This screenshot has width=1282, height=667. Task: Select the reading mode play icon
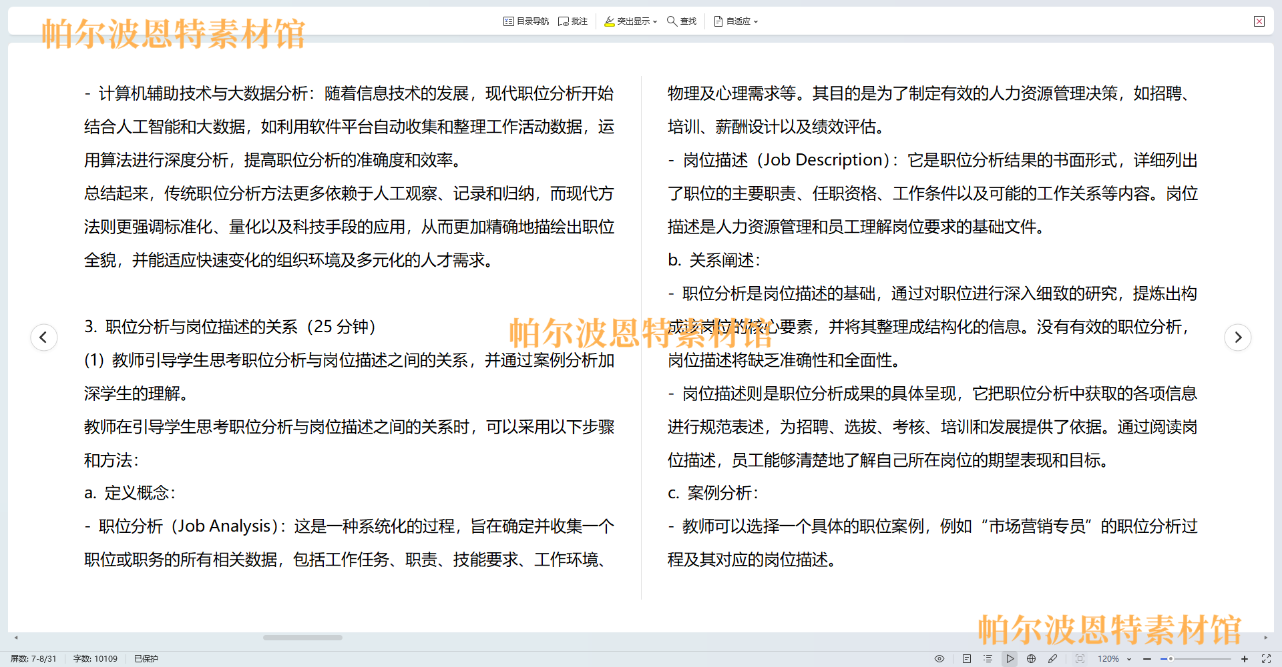[x=1010, y=658]
